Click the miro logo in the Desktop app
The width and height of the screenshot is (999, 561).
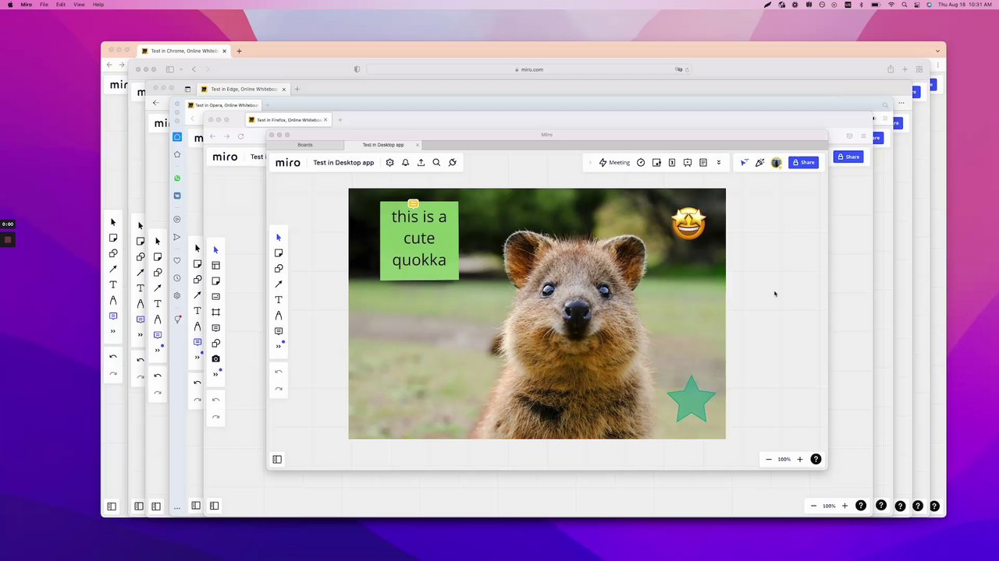click(288, 163)
